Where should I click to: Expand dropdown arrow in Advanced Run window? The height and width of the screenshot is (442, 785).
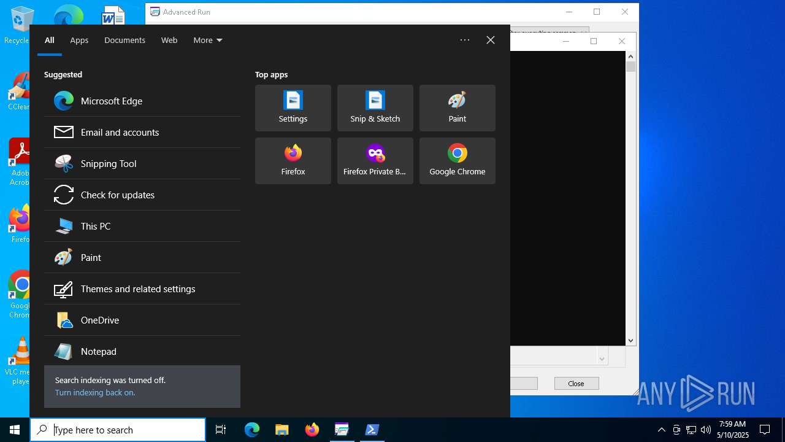[602, 358]
